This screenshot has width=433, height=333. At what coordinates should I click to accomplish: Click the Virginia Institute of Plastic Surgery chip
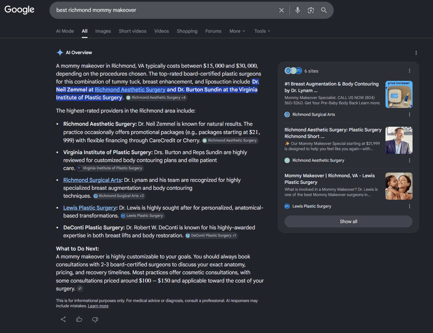point(110,168)
